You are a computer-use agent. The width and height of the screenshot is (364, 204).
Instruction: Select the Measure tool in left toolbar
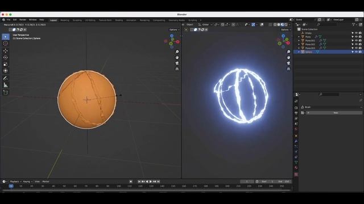pos(6,85)
